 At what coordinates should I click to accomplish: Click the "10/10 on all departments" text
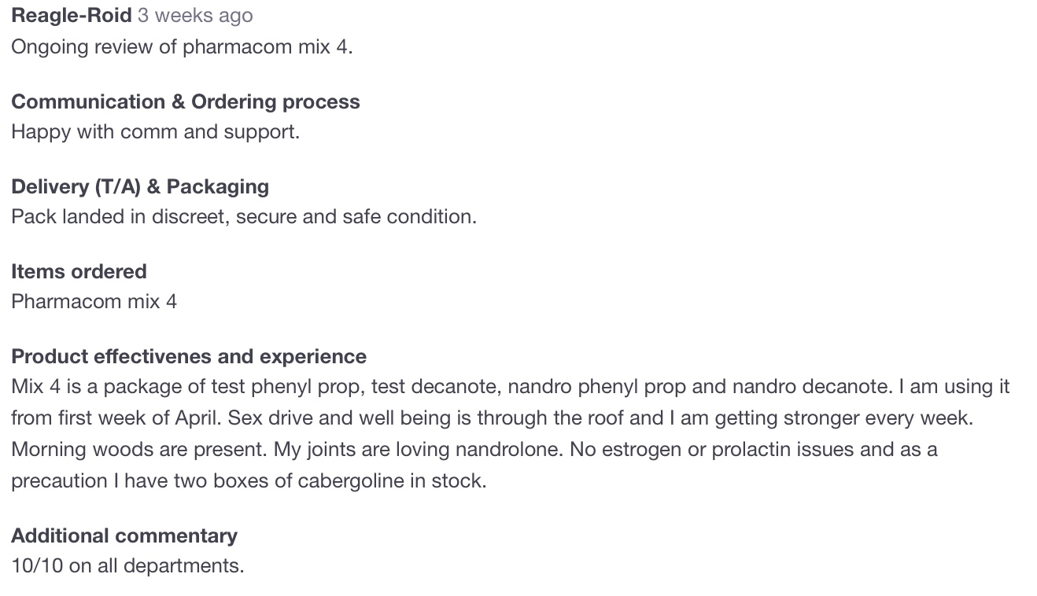[x=127, y=565]
